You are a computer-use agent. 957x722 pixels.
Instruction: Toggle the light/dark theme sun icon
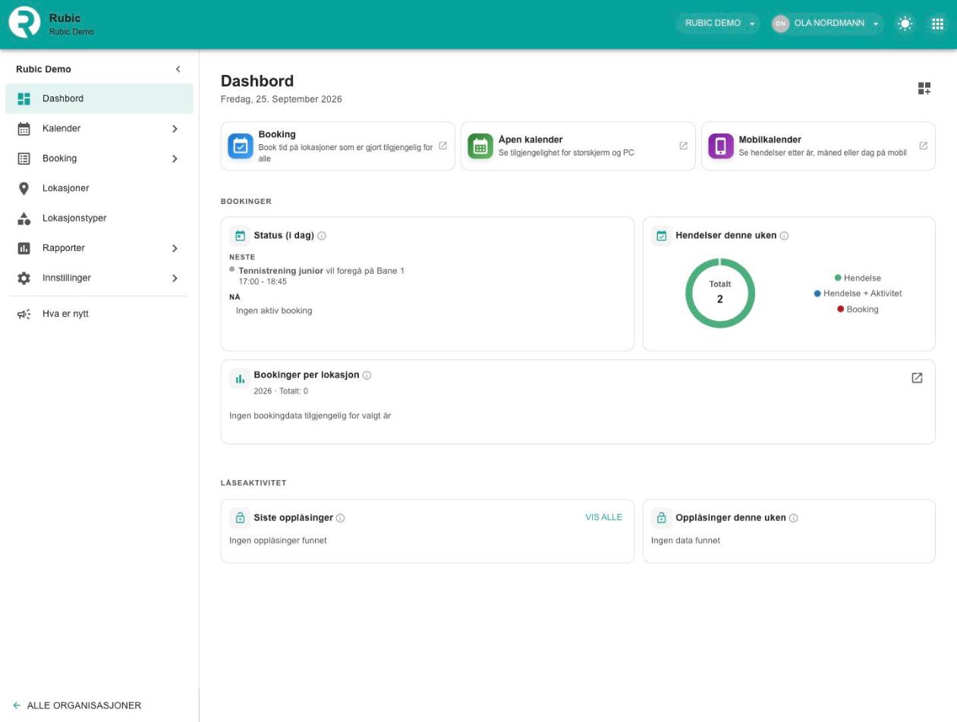(905, 24)
